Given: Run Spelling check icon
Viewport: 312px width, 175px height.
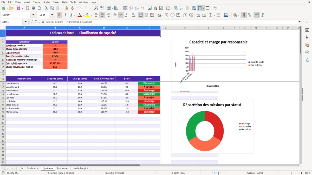Looking at the screenshot, I should coord(102,8).
